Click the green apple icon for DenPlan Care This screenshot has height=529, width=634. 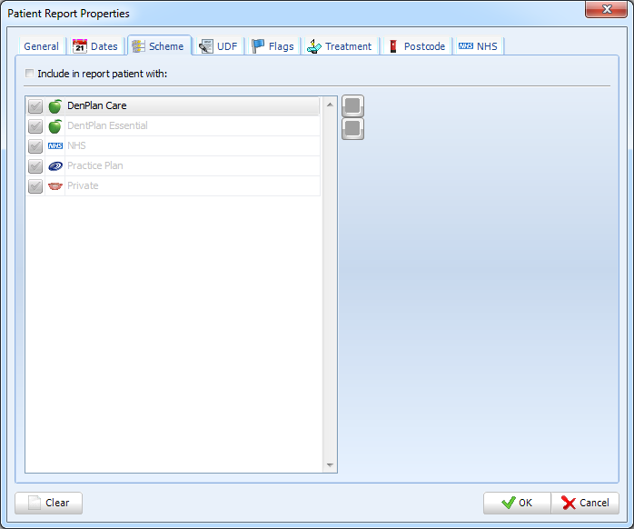click(x=55, y=106)
